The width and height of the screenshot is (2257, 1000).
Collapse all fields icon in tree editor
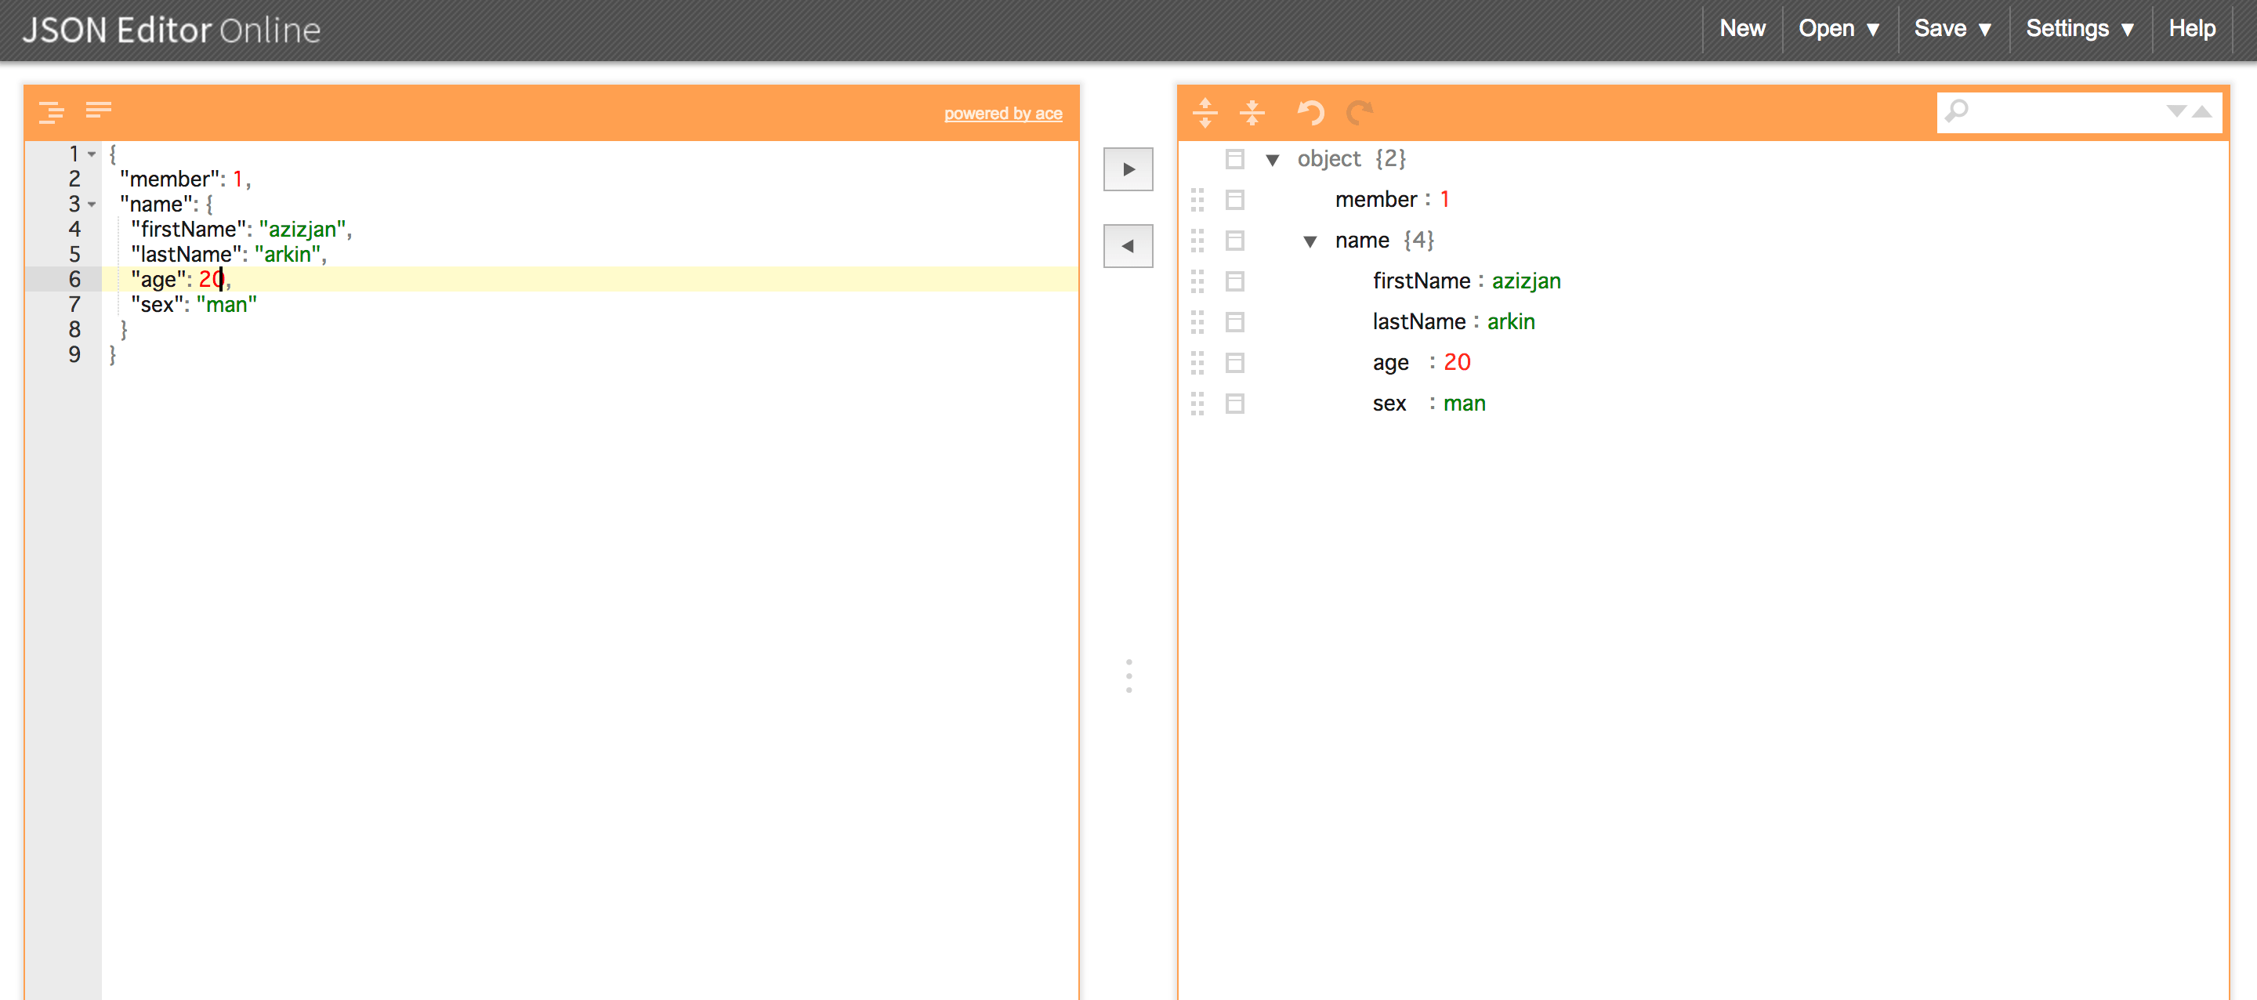pyautogui.click(x=1253, y=112)
